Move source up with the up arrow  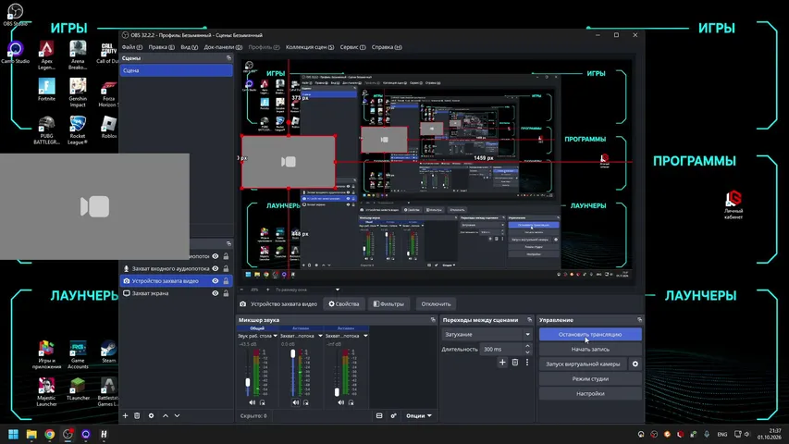tap(166, 416)
